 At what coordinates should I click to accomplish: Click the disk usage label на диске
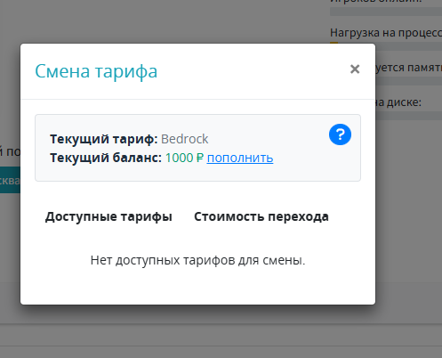click(x=398, y=102)
